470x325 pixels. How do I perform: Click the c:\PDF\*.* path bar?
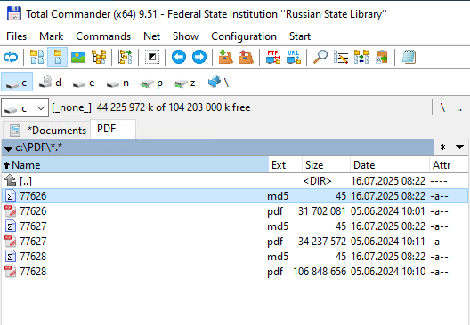(x=217, y=147)
